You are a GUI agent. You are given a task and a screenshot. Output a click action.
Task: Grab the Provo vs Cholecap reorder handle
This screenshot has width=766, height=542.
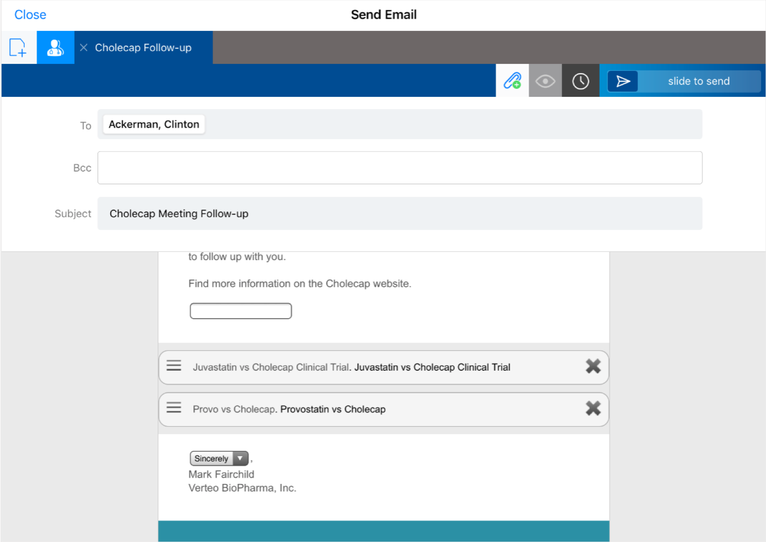click(174, 407)
